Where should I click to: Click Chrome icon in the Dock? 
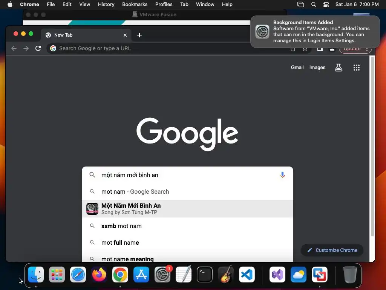click(120, 275)
